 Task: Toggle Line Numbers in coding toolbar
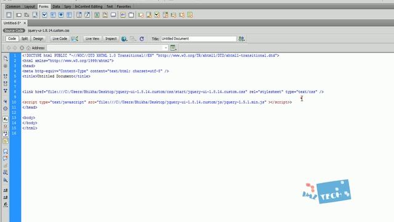(x=6, y=119)
